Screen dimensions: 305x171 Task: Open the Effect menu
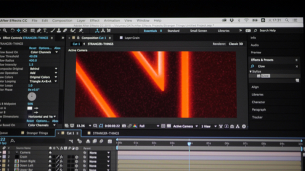[x=95, y=21]
